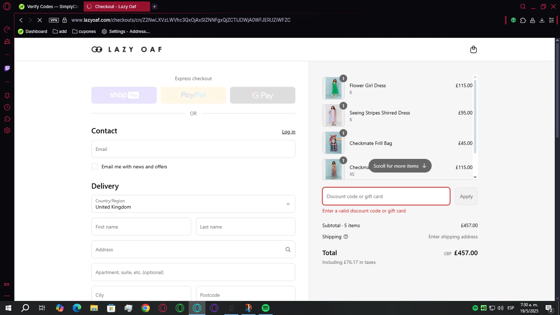Viewport: 560px width, 315px height.
Task: Open the Twitch sidebar panel
Action: click(x=7, y=68)
